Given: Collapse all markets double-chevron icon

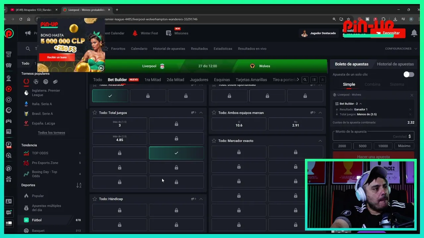Looking at the screenshot, I should click(x=322, y=80).
